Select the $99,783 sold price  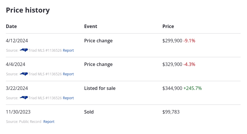click(x=171, y=112)
